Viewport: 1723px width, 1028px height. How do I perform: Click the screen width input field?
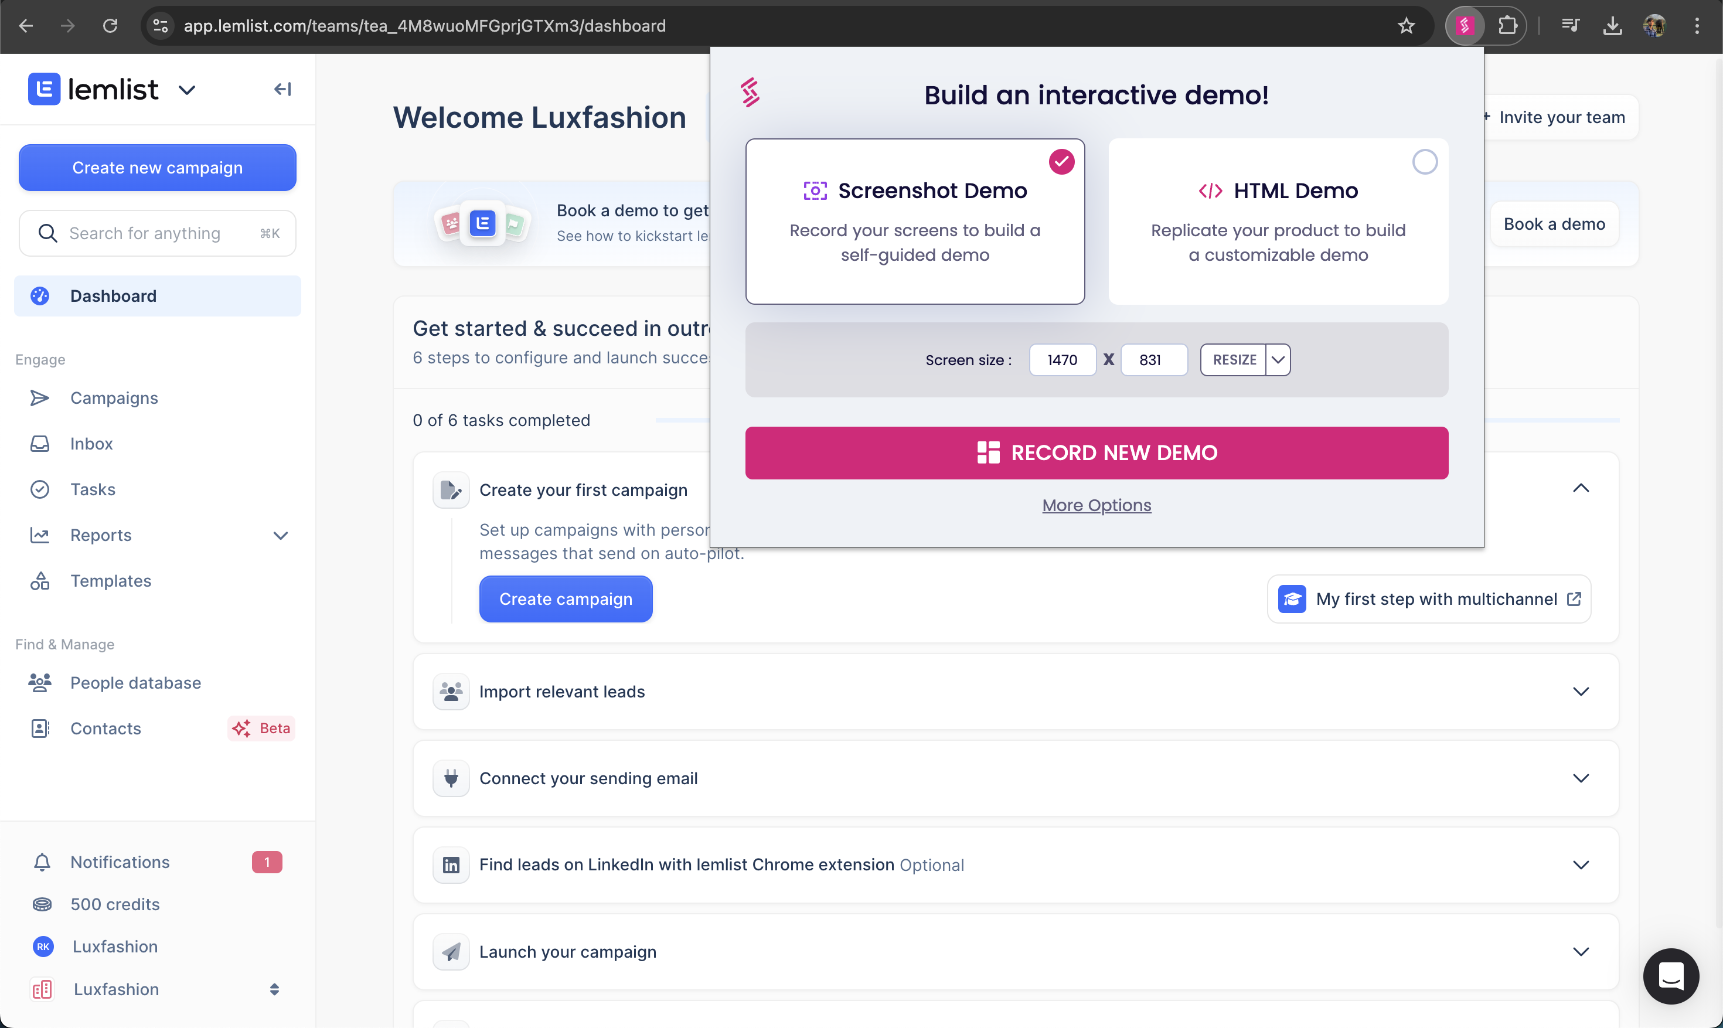1062,359
